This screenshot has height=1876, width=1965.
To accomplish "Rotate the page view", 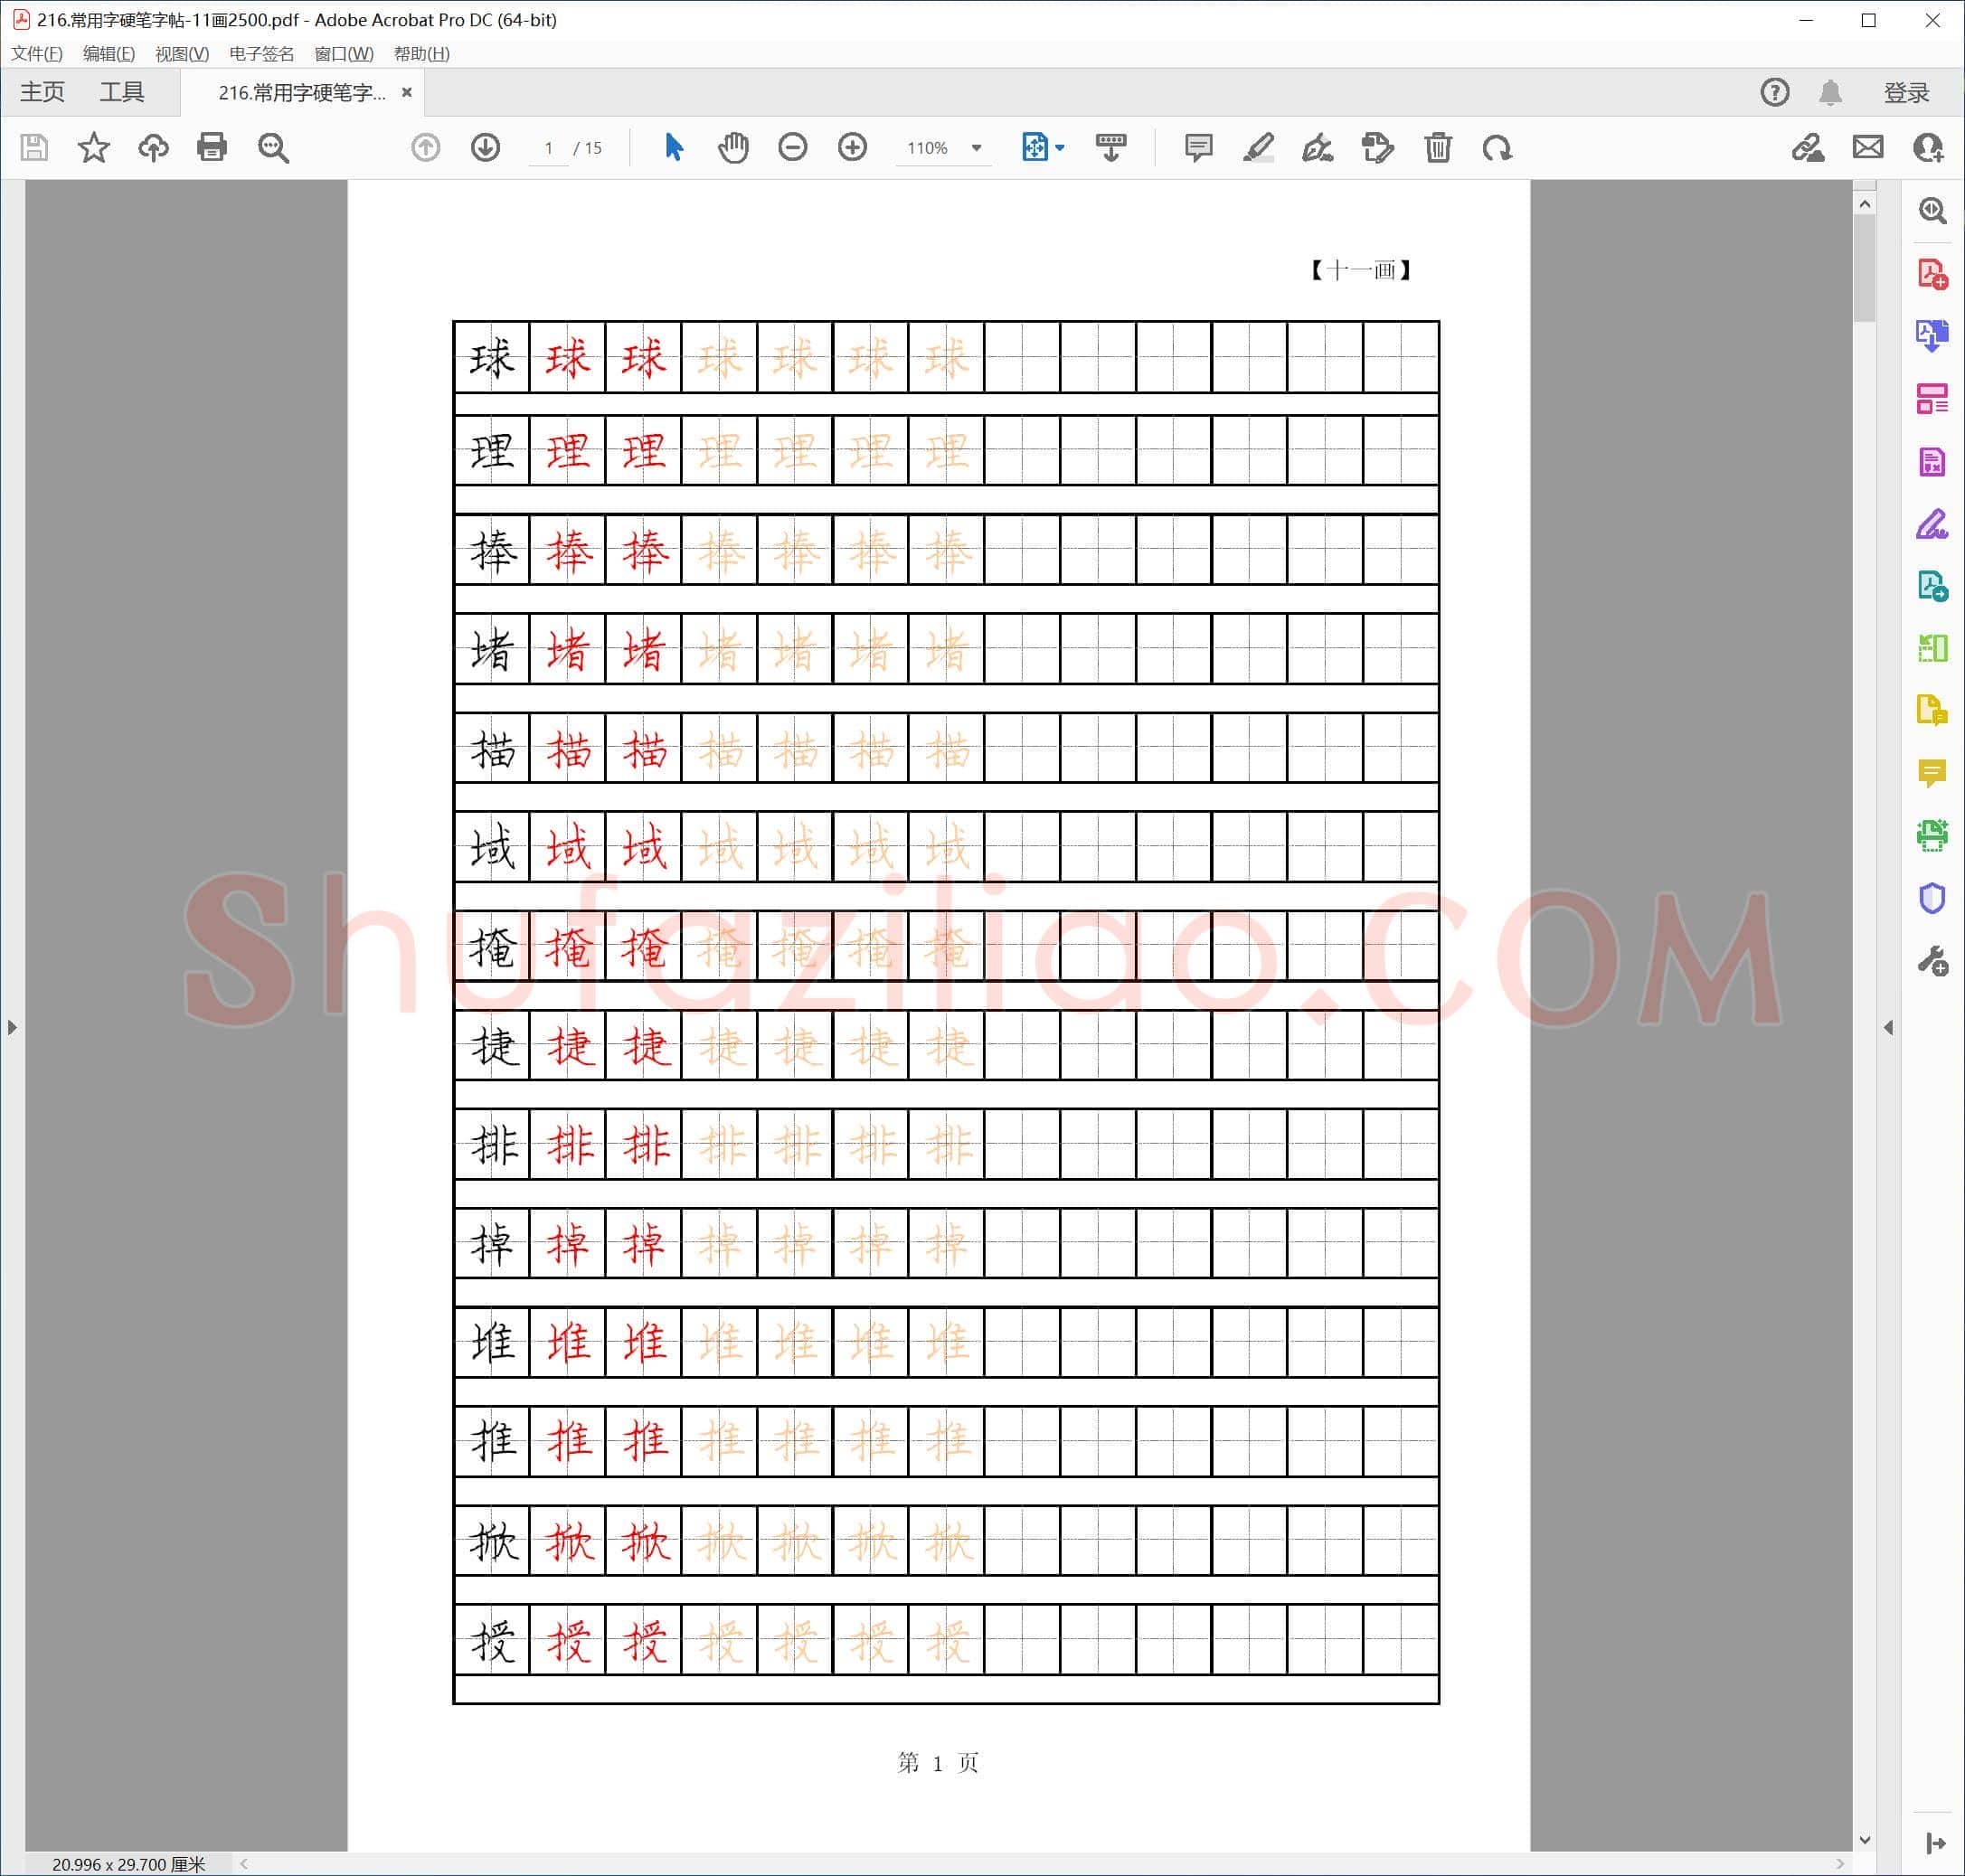I will click(x=1497, y=148).
